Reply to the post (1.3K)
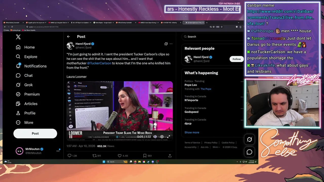 click(x=72, y=156)
